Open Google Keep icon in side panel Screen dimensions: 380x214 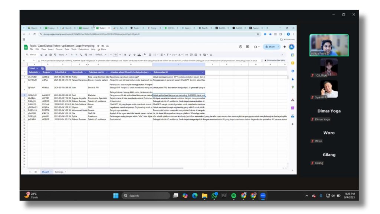(x=292, y=63)
